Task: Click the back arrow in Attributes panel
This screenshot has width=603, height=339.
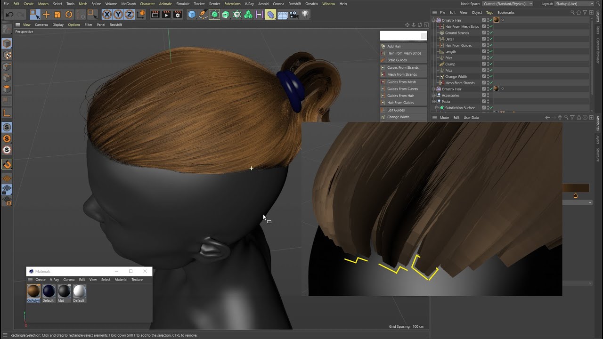Action: tap(547, 118)
